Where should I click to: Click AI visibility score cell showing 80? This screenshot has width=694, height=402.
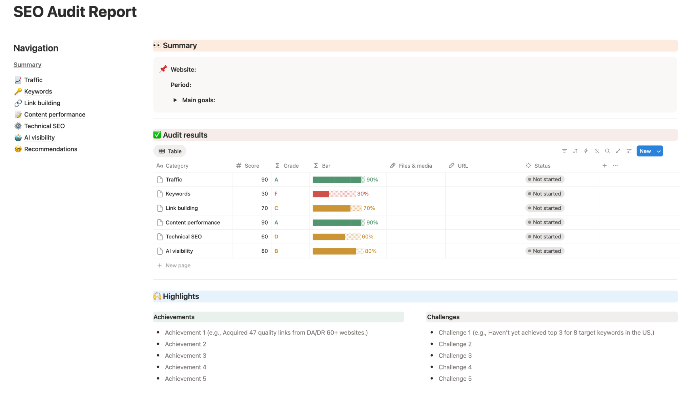click(x=252, y=251)
